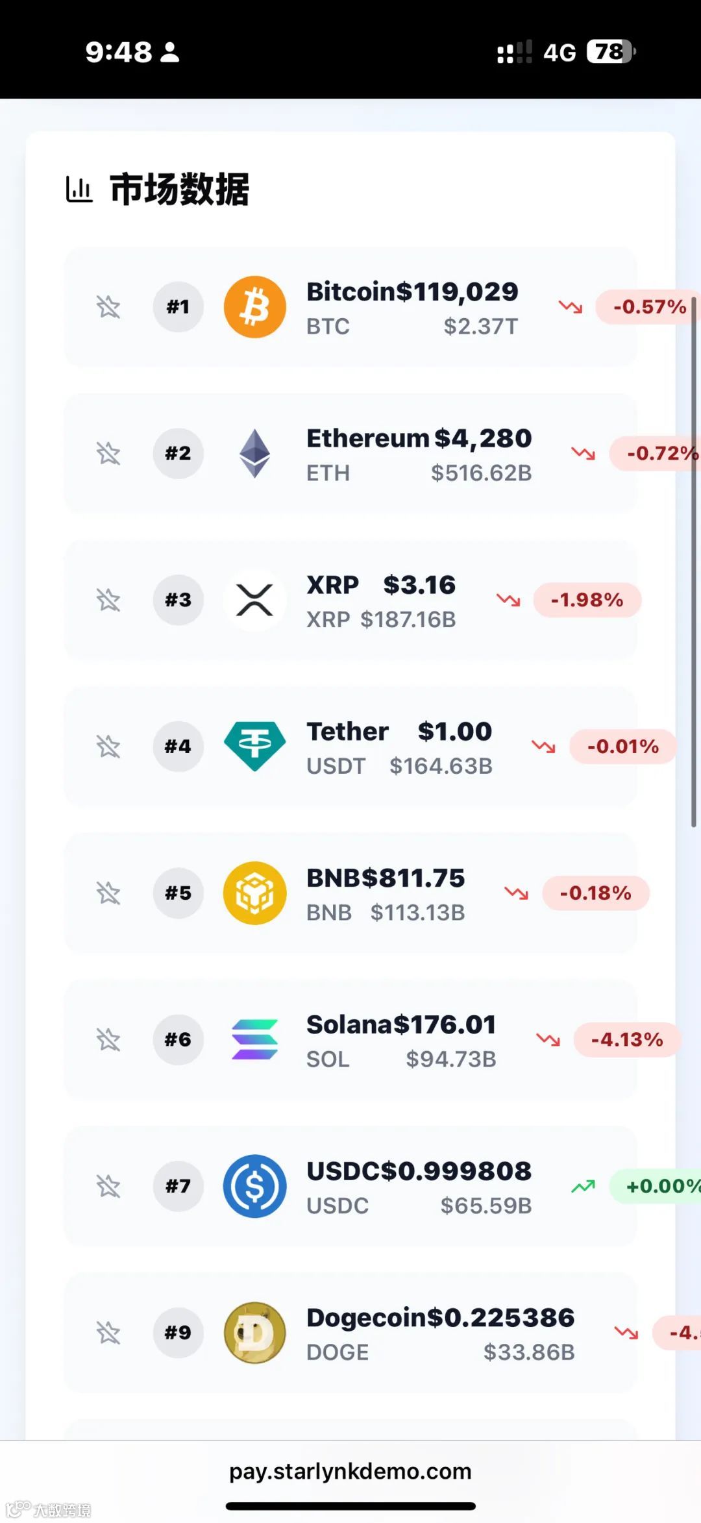The width and height of the screenshot is (701, 1523).
Task: Click the vertical scrollbar on the right edge
Action: click(x=693, y=562)
